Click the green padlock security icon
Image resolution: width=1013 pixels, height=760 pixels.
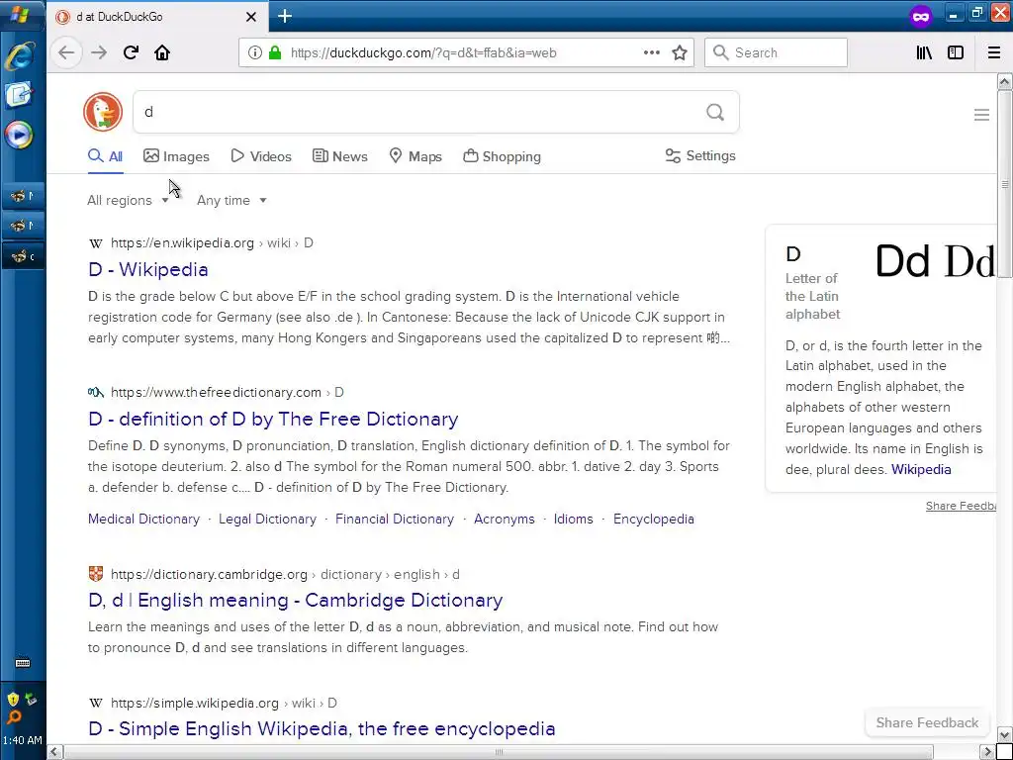tap(275, 53)
